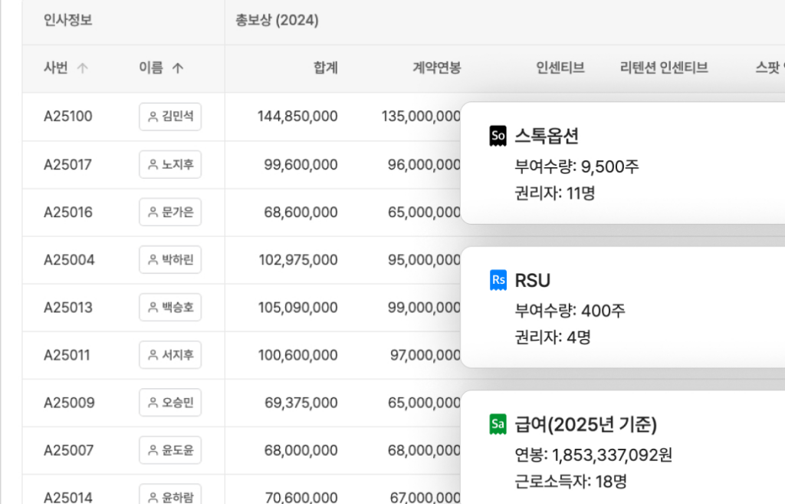Click the green Sa salary icon
Viewport: 785px width, 504px height.
point(498,424)
